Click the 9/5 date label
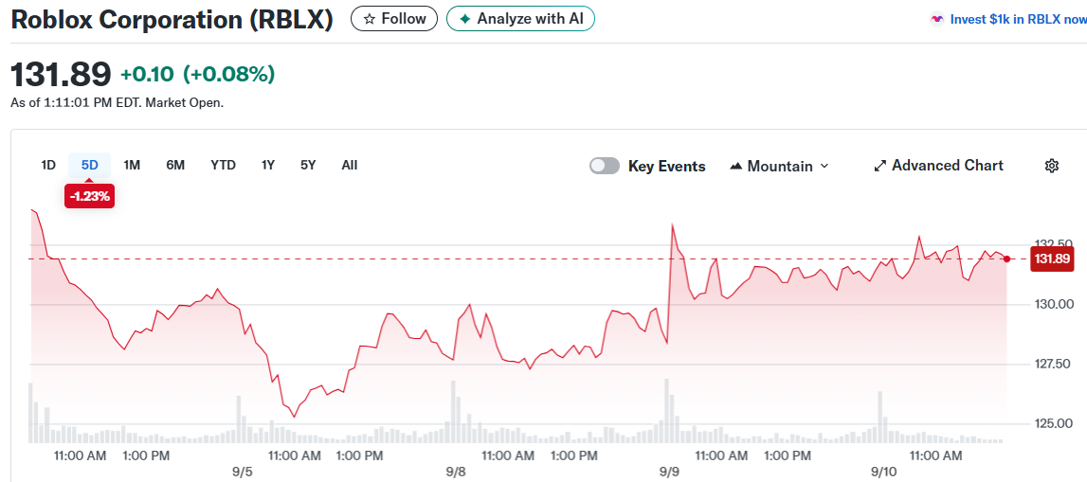This screenshot has width=1087, height=482. coord(242,472)
